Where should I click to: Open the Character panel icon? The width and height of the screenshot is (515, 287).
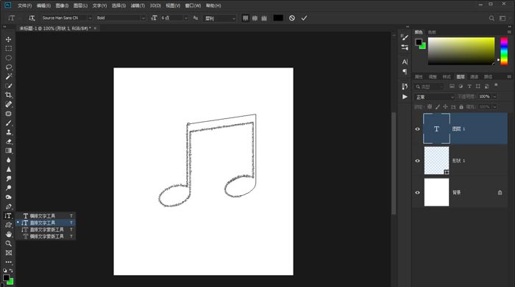coord(405,62)
